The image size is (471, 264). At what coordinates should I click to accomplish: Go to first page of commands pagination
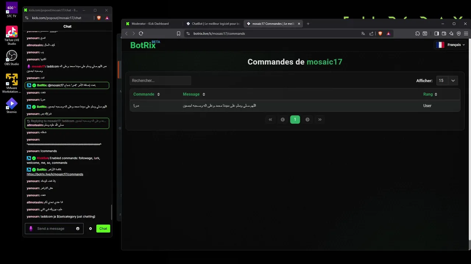270,120
